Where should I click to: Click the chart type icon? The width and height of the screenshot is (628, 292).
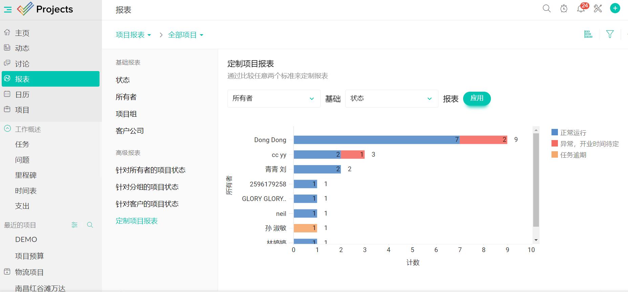coord(588,34)
